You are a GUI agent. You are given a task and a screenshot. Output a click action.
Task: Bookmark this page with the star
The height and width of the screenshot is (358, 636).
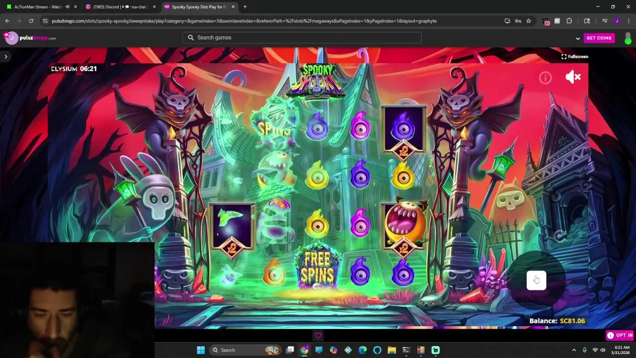click(529, 21)
